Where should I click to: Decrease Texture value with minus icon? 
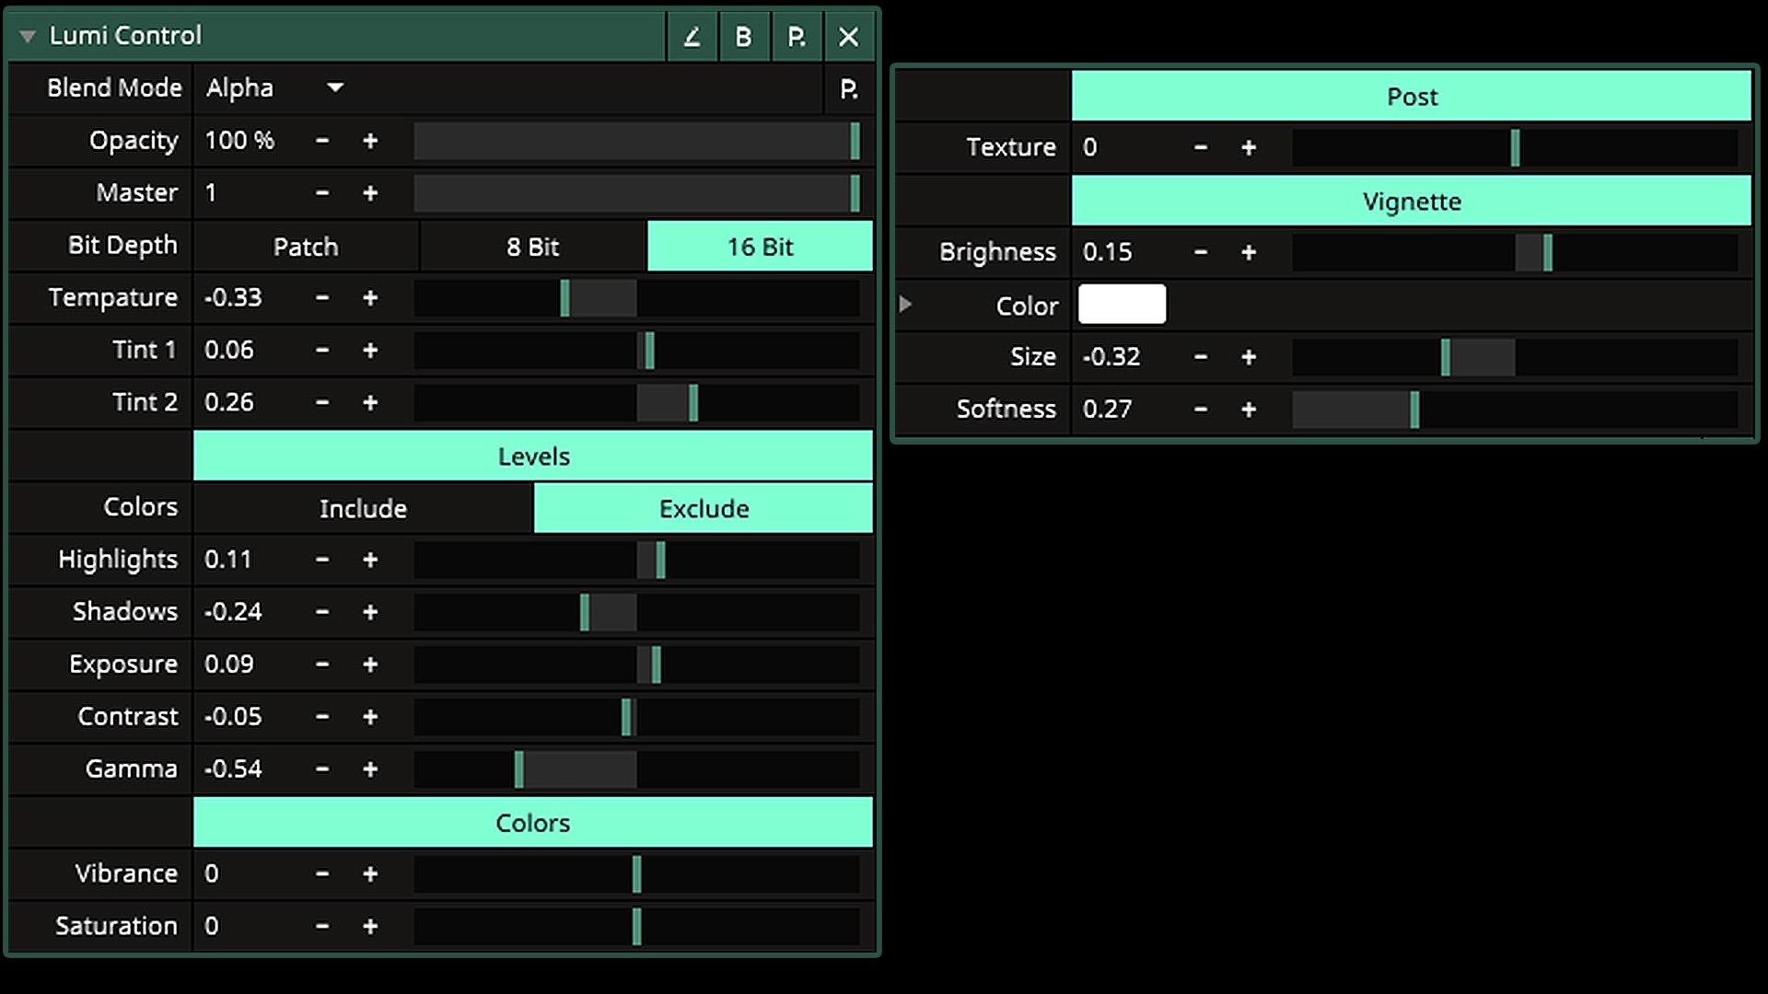pos(1201,147)
